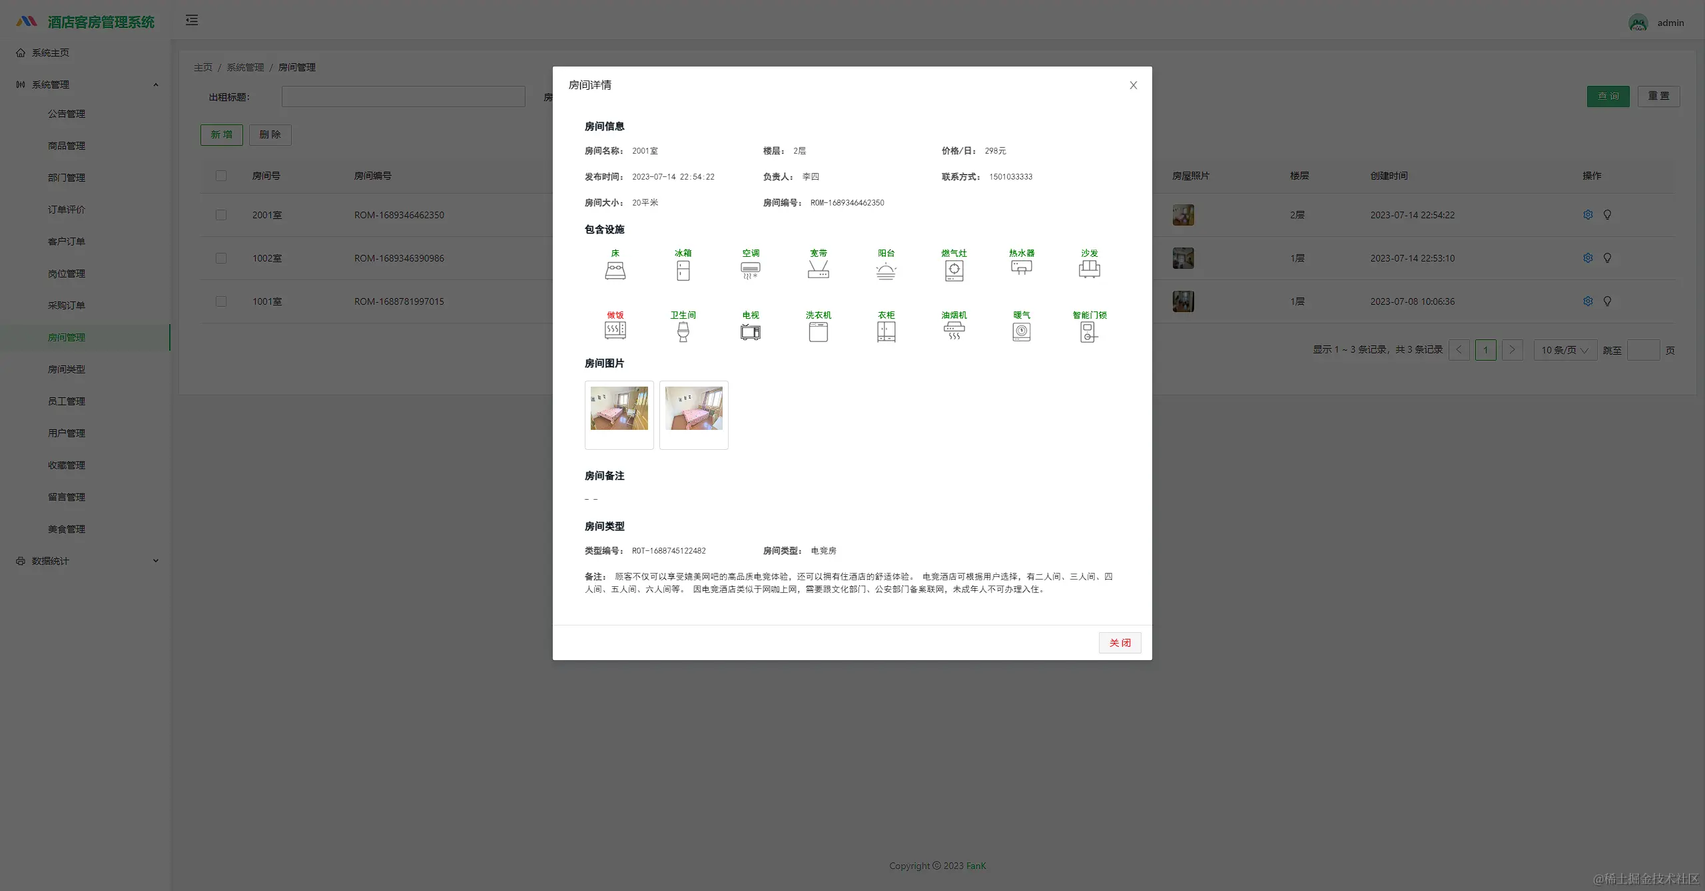Screen dimensions: 1705x891
Task: Click the gas stove facility icon
Action: click(954, 270)
